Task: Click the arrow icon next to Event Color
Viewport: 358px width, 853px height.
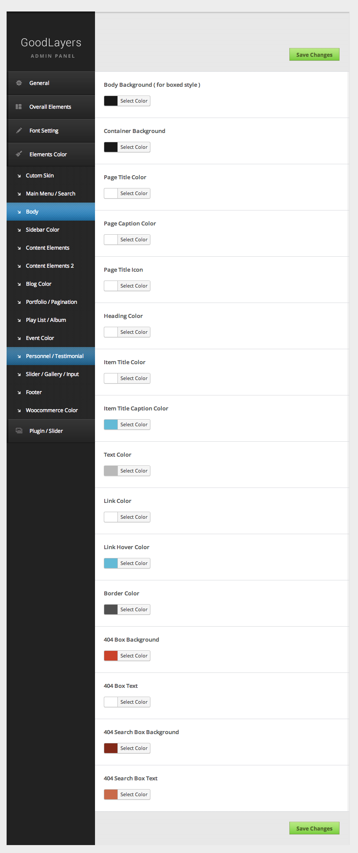Action: tap(19, 338)
